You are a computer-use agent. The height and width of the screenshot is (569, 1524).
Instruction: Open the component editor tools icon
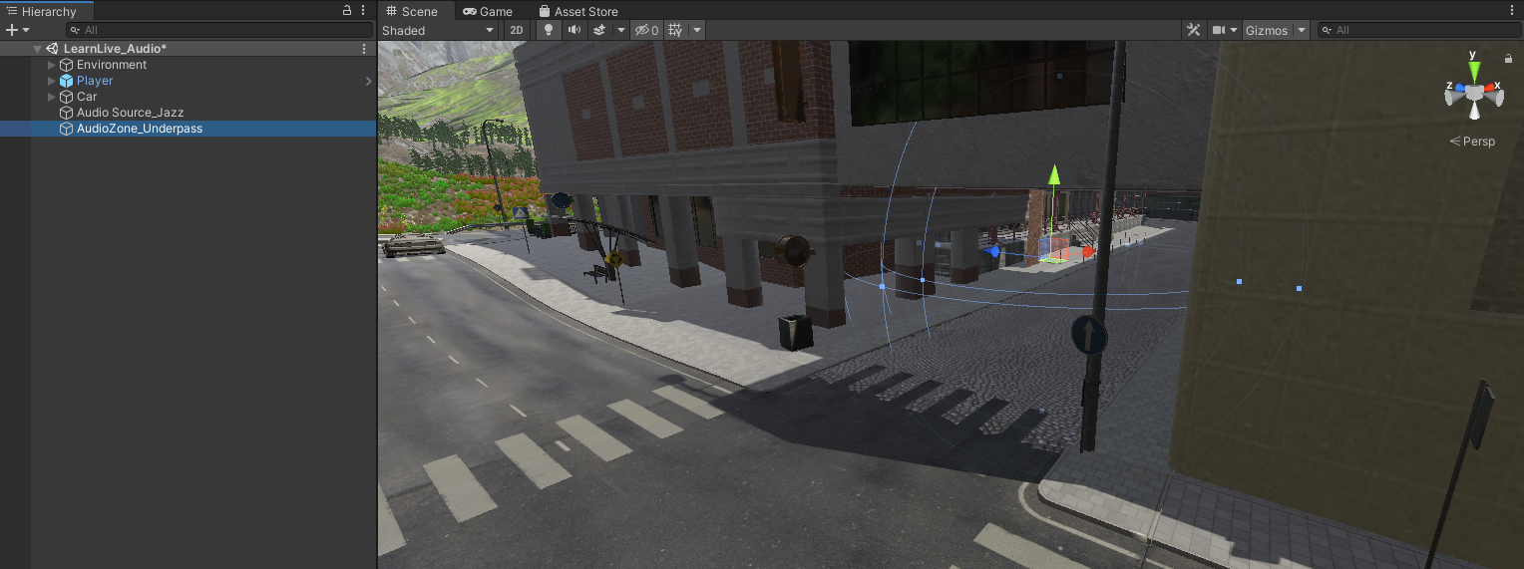pos(1193,30)
